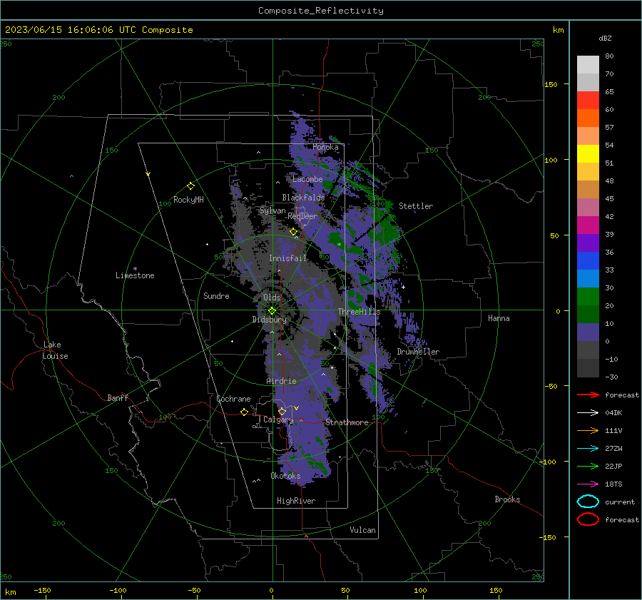Image resolution: width=642 pixels, height=600 pixels.
Task: Click the Ponoka town label
Action: coord(325,147)
